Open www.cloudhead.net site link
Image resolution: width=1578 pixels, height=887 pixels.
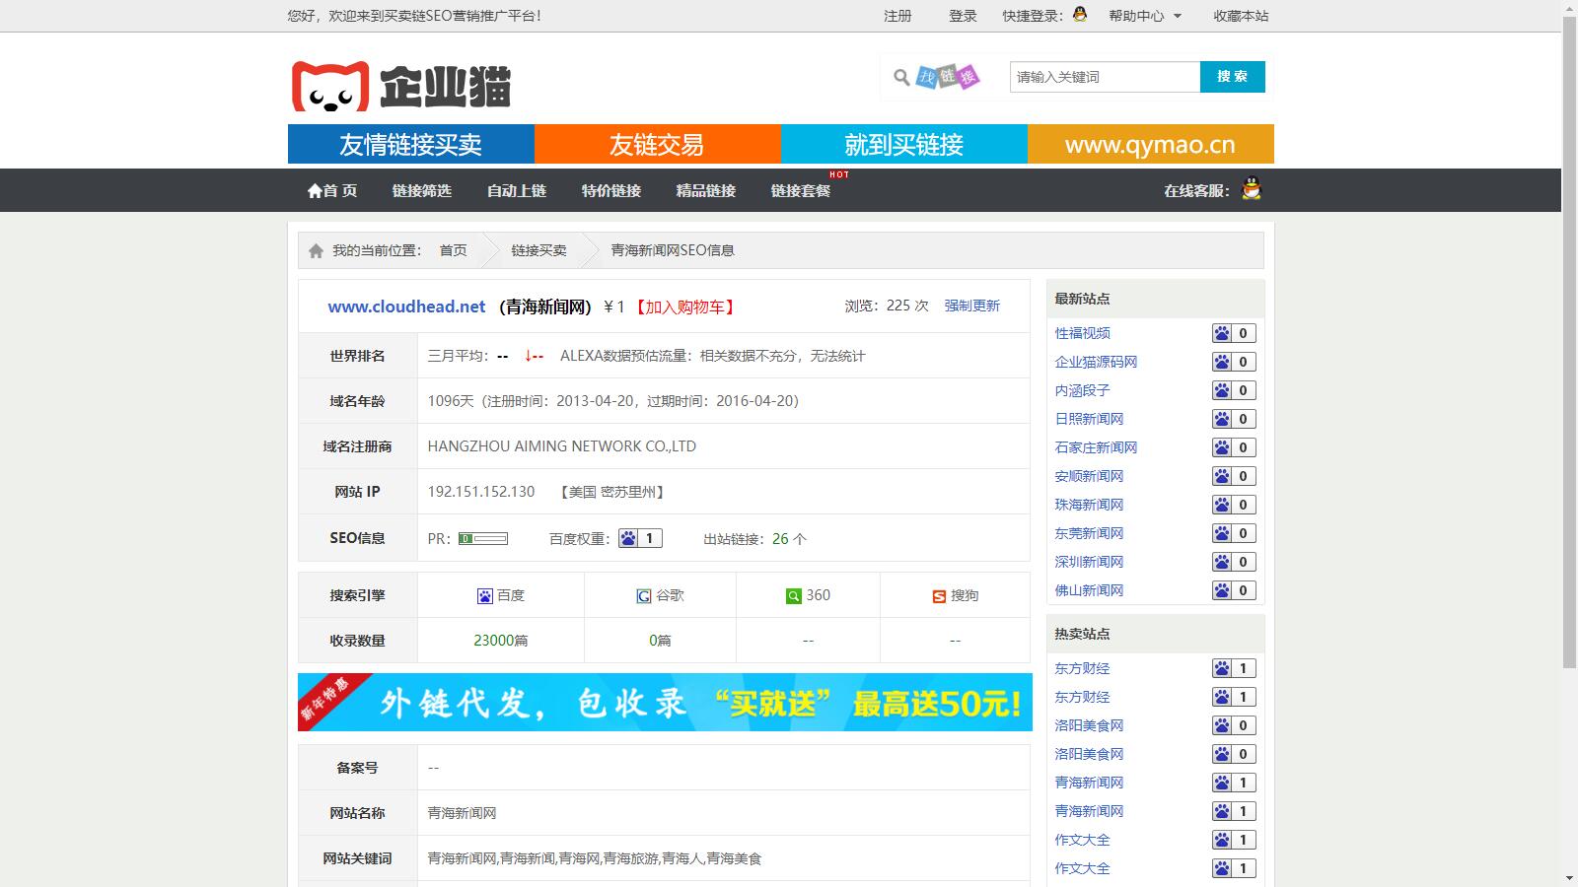pyautogui.click(x=406, y=307)
